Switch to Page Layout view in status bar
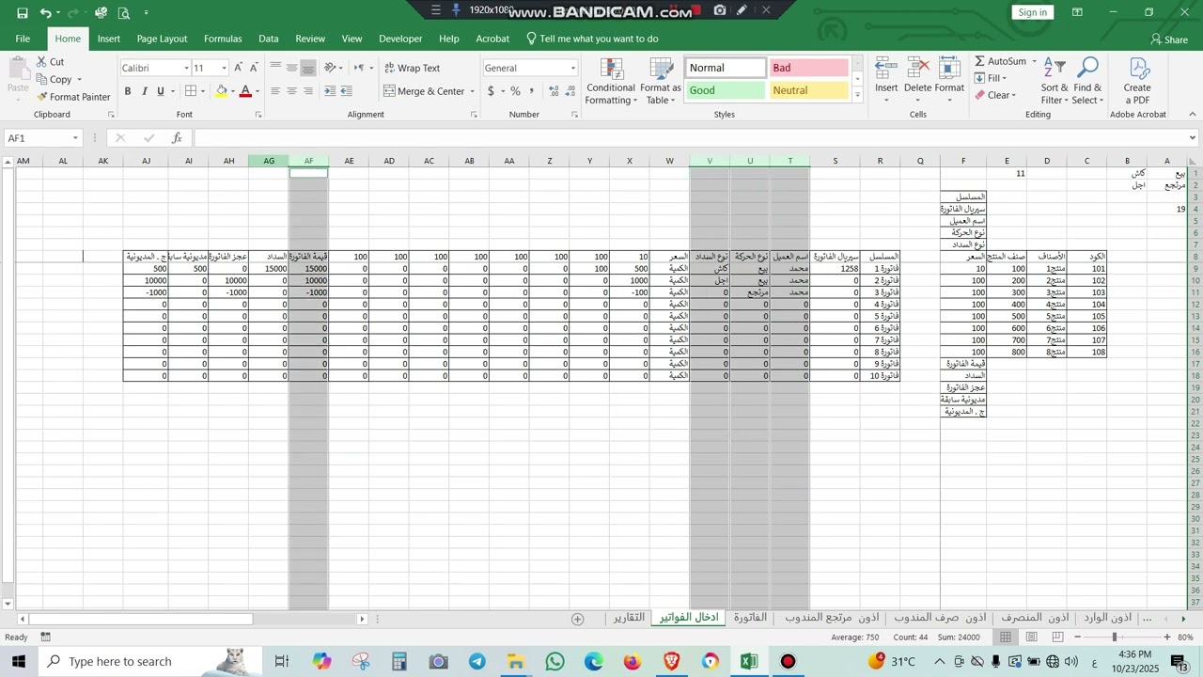 point(1032,638)
